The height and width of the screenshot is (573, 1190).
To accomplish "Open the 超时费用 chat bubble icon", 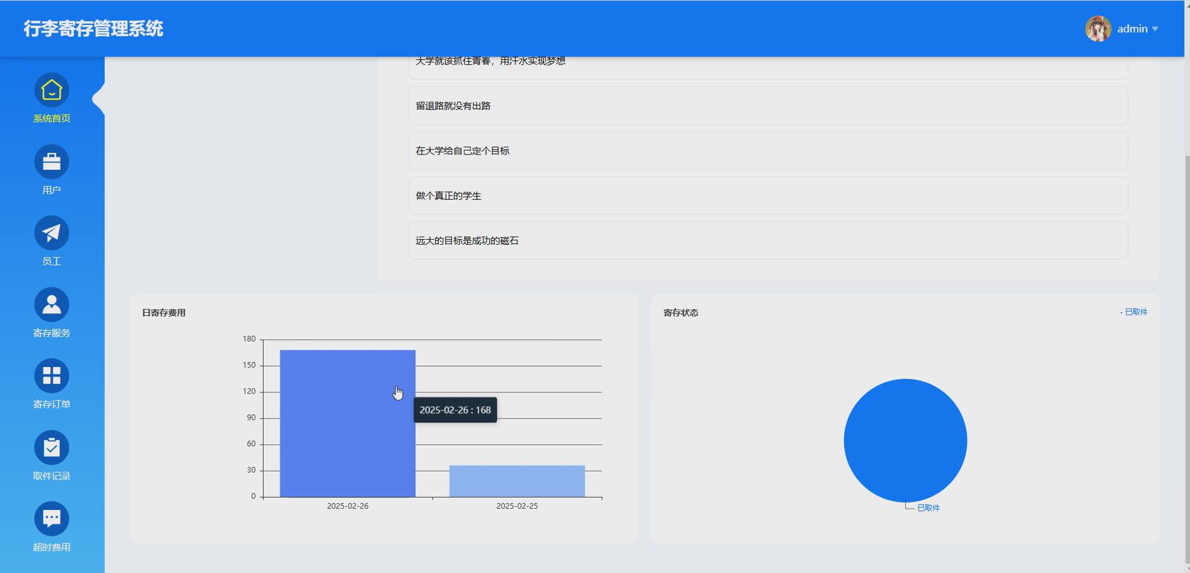I will (52, 518).
